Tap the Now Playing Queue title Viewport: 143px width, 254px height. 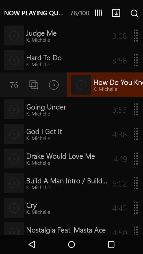34,13
